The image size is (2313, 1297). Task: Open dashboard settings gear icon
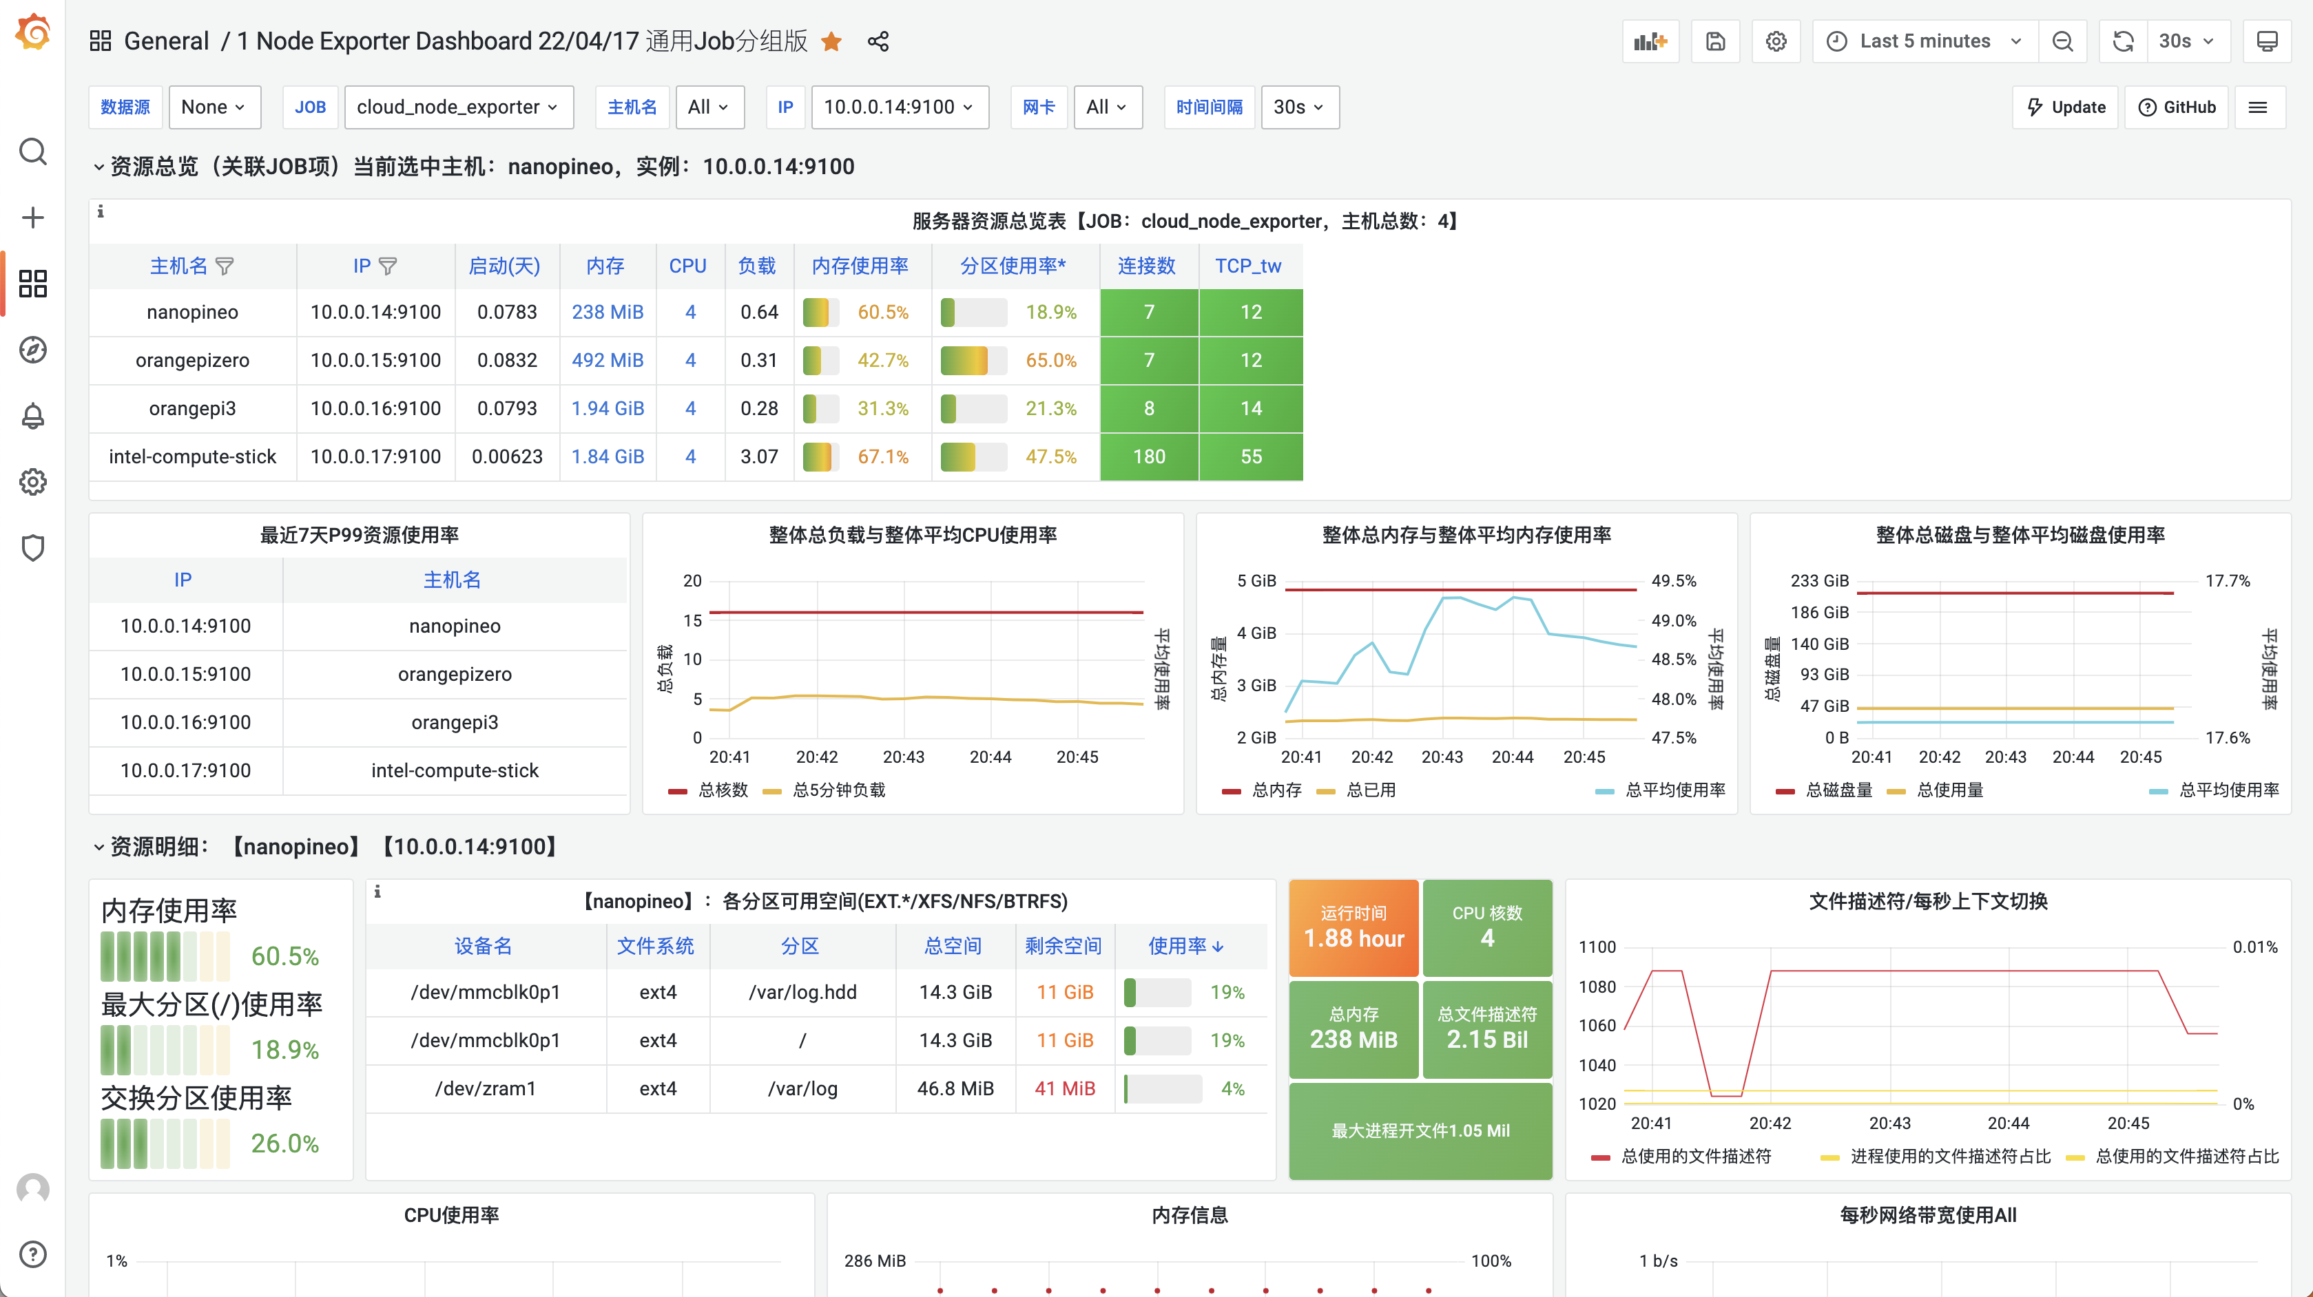(1776, 41)
